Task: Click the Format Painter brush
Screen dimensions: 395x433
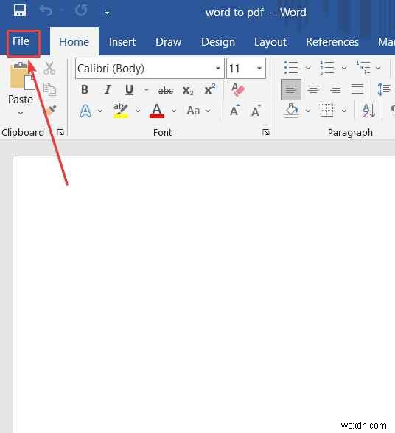Action: 52,110
